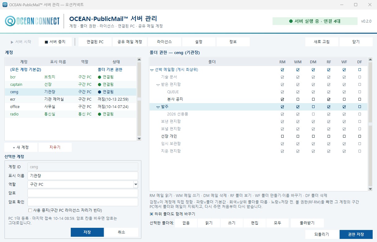The image size is (377, 242).
Task: Set the selected folder to 모두
Action: click(277, 223)
